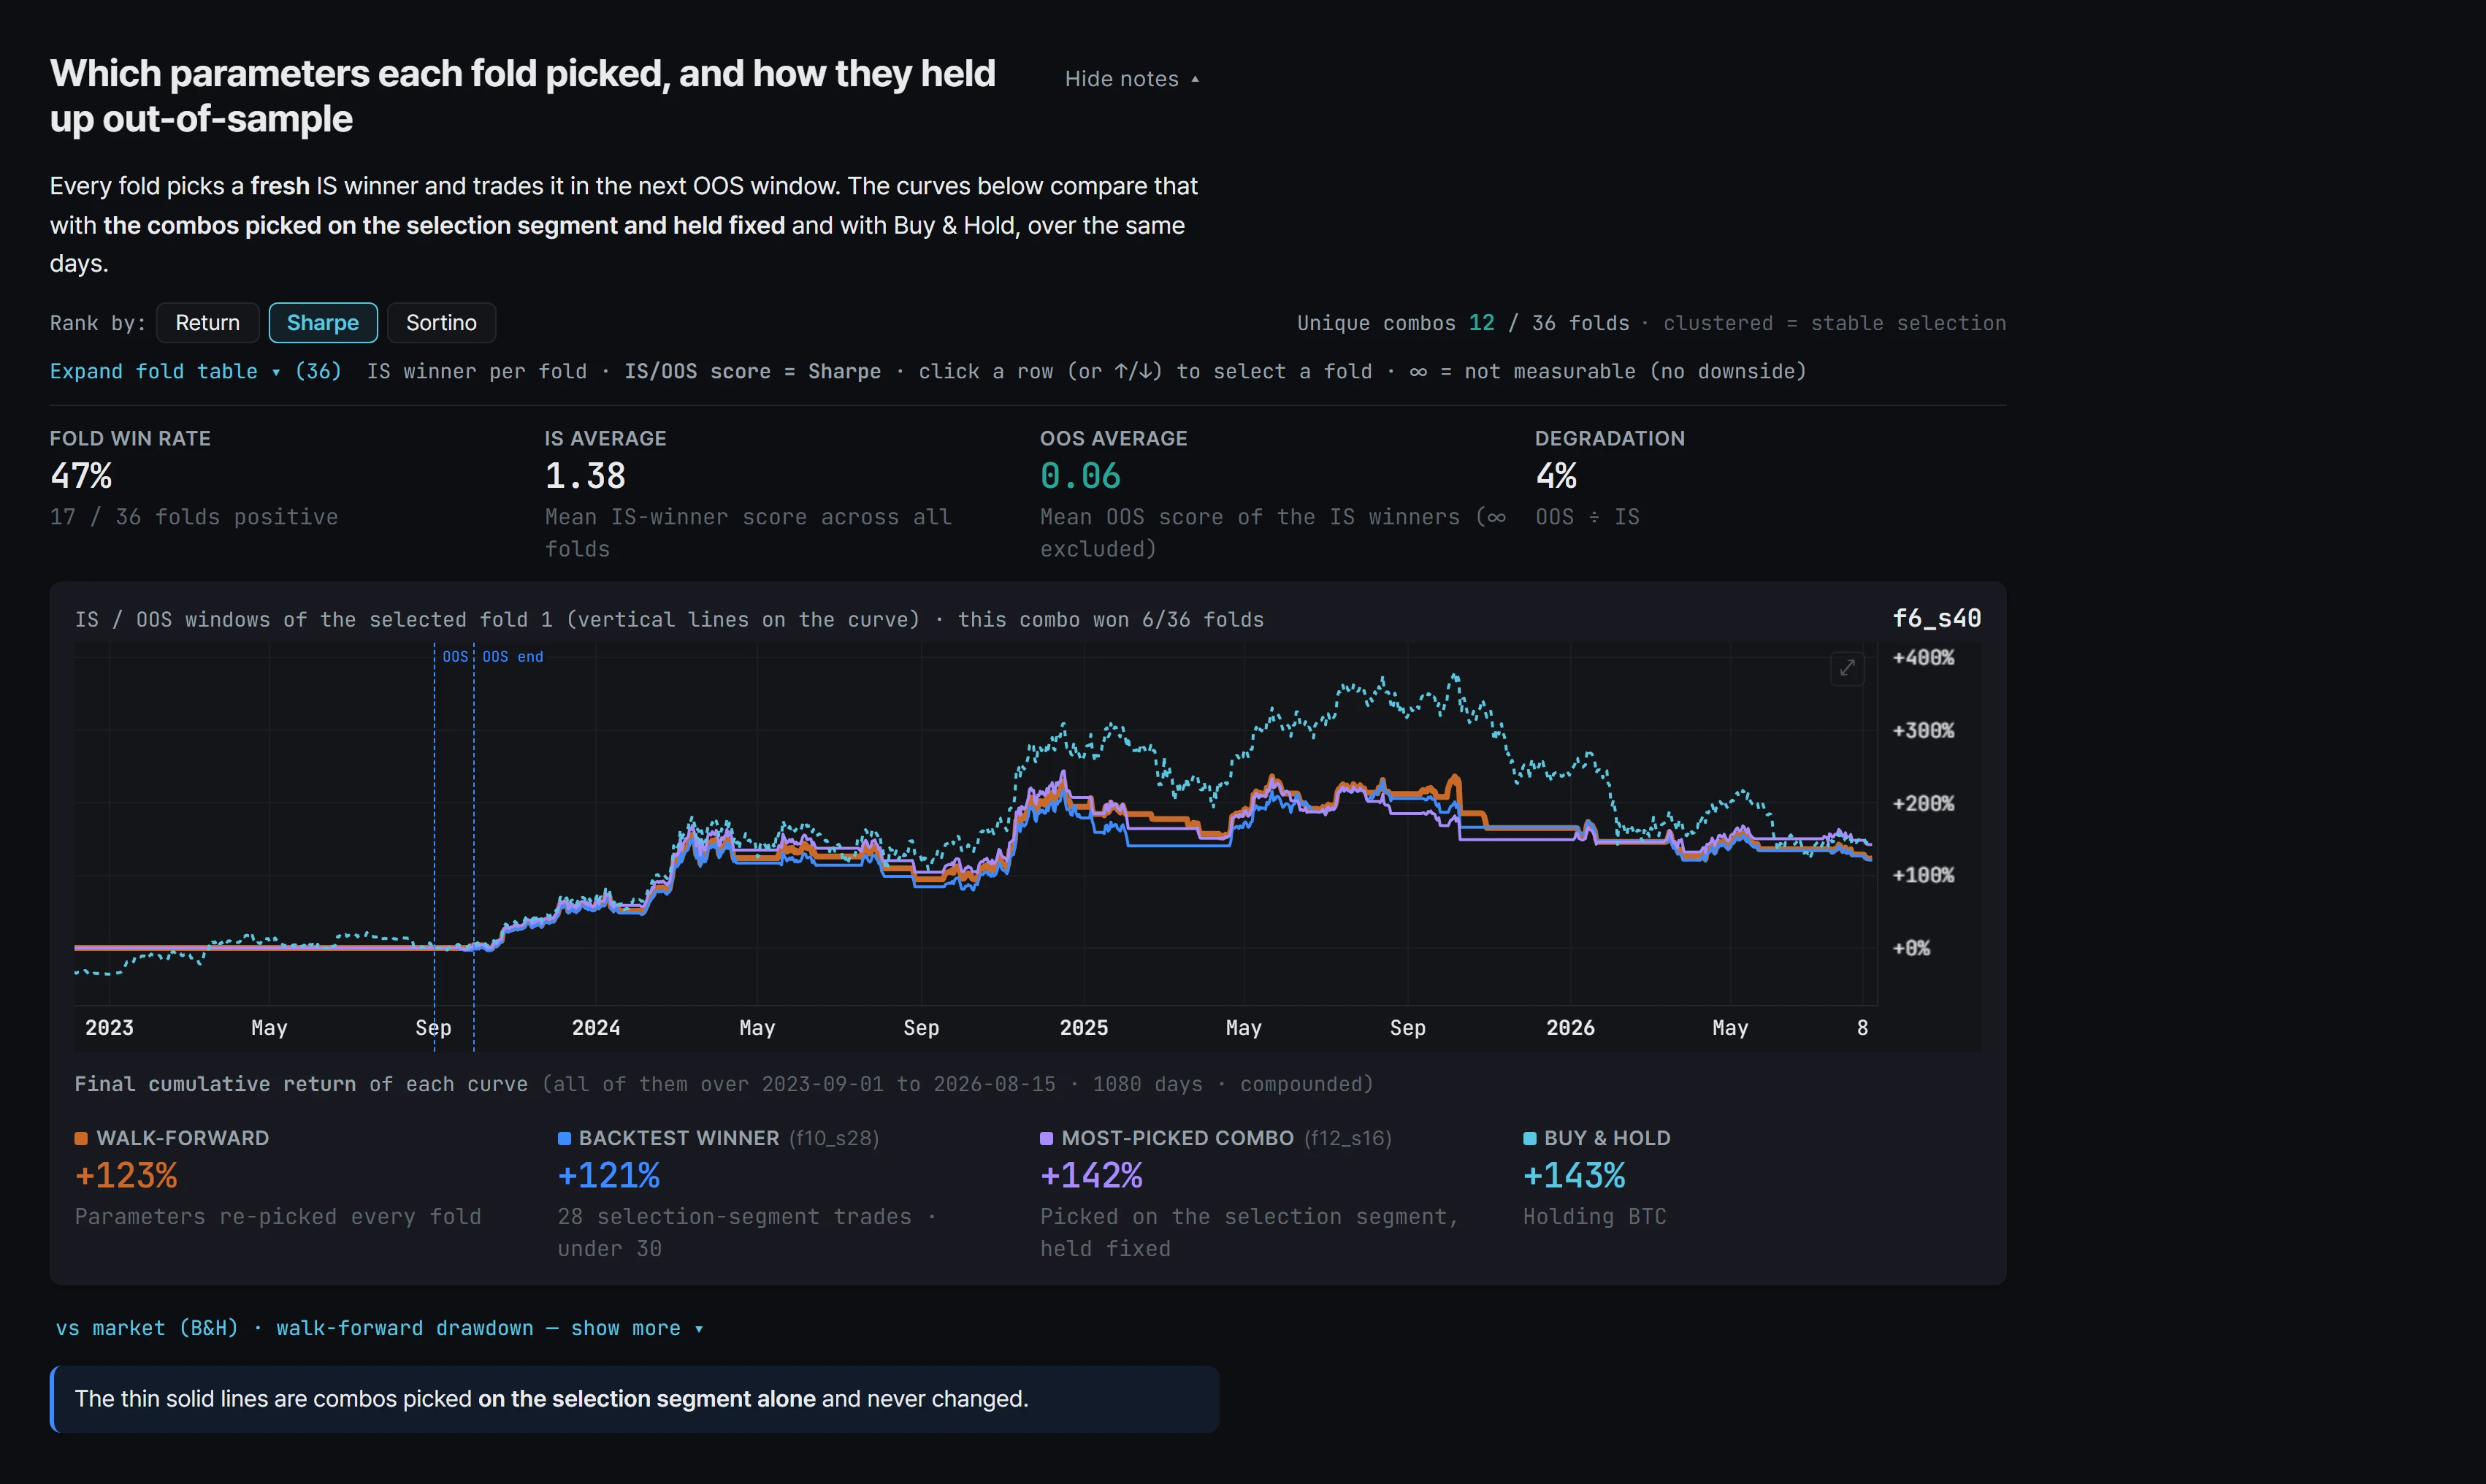Click the +0% axis label
The width and height of the screenshot is (2486, 1484).
tap(1911, 949)
